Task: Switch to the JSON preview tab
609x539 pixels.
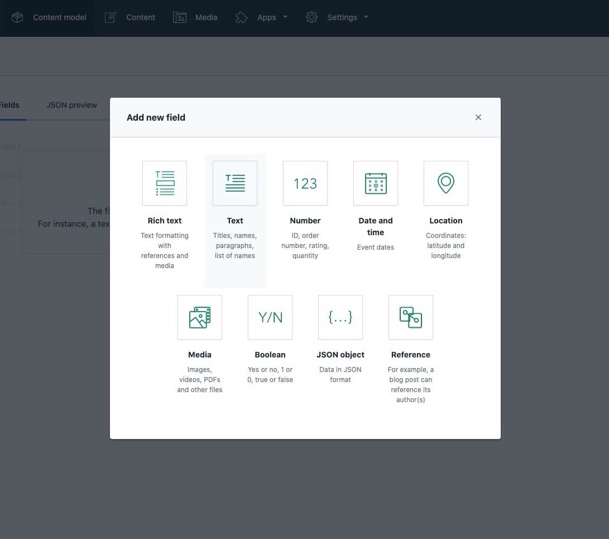Action: (71, 105)
